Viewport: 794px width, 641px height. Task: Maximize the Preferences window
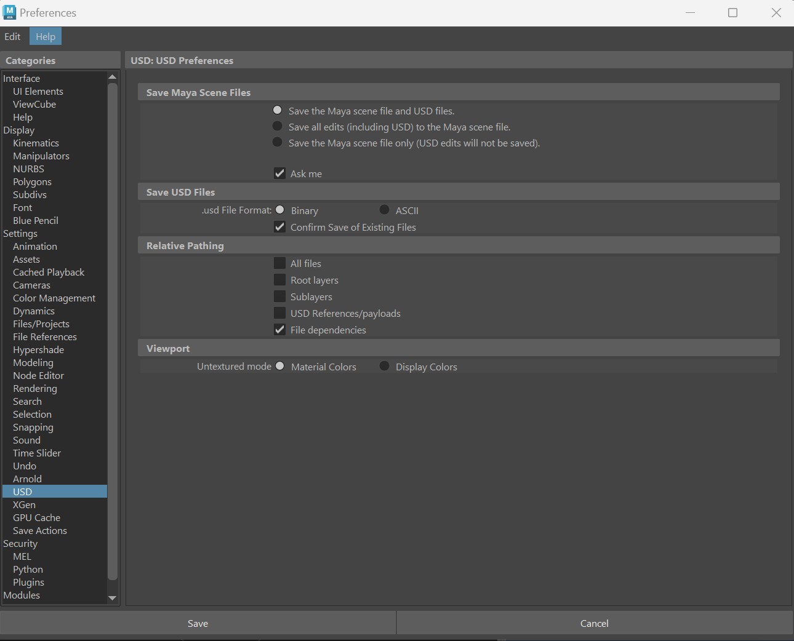[732, 12]
